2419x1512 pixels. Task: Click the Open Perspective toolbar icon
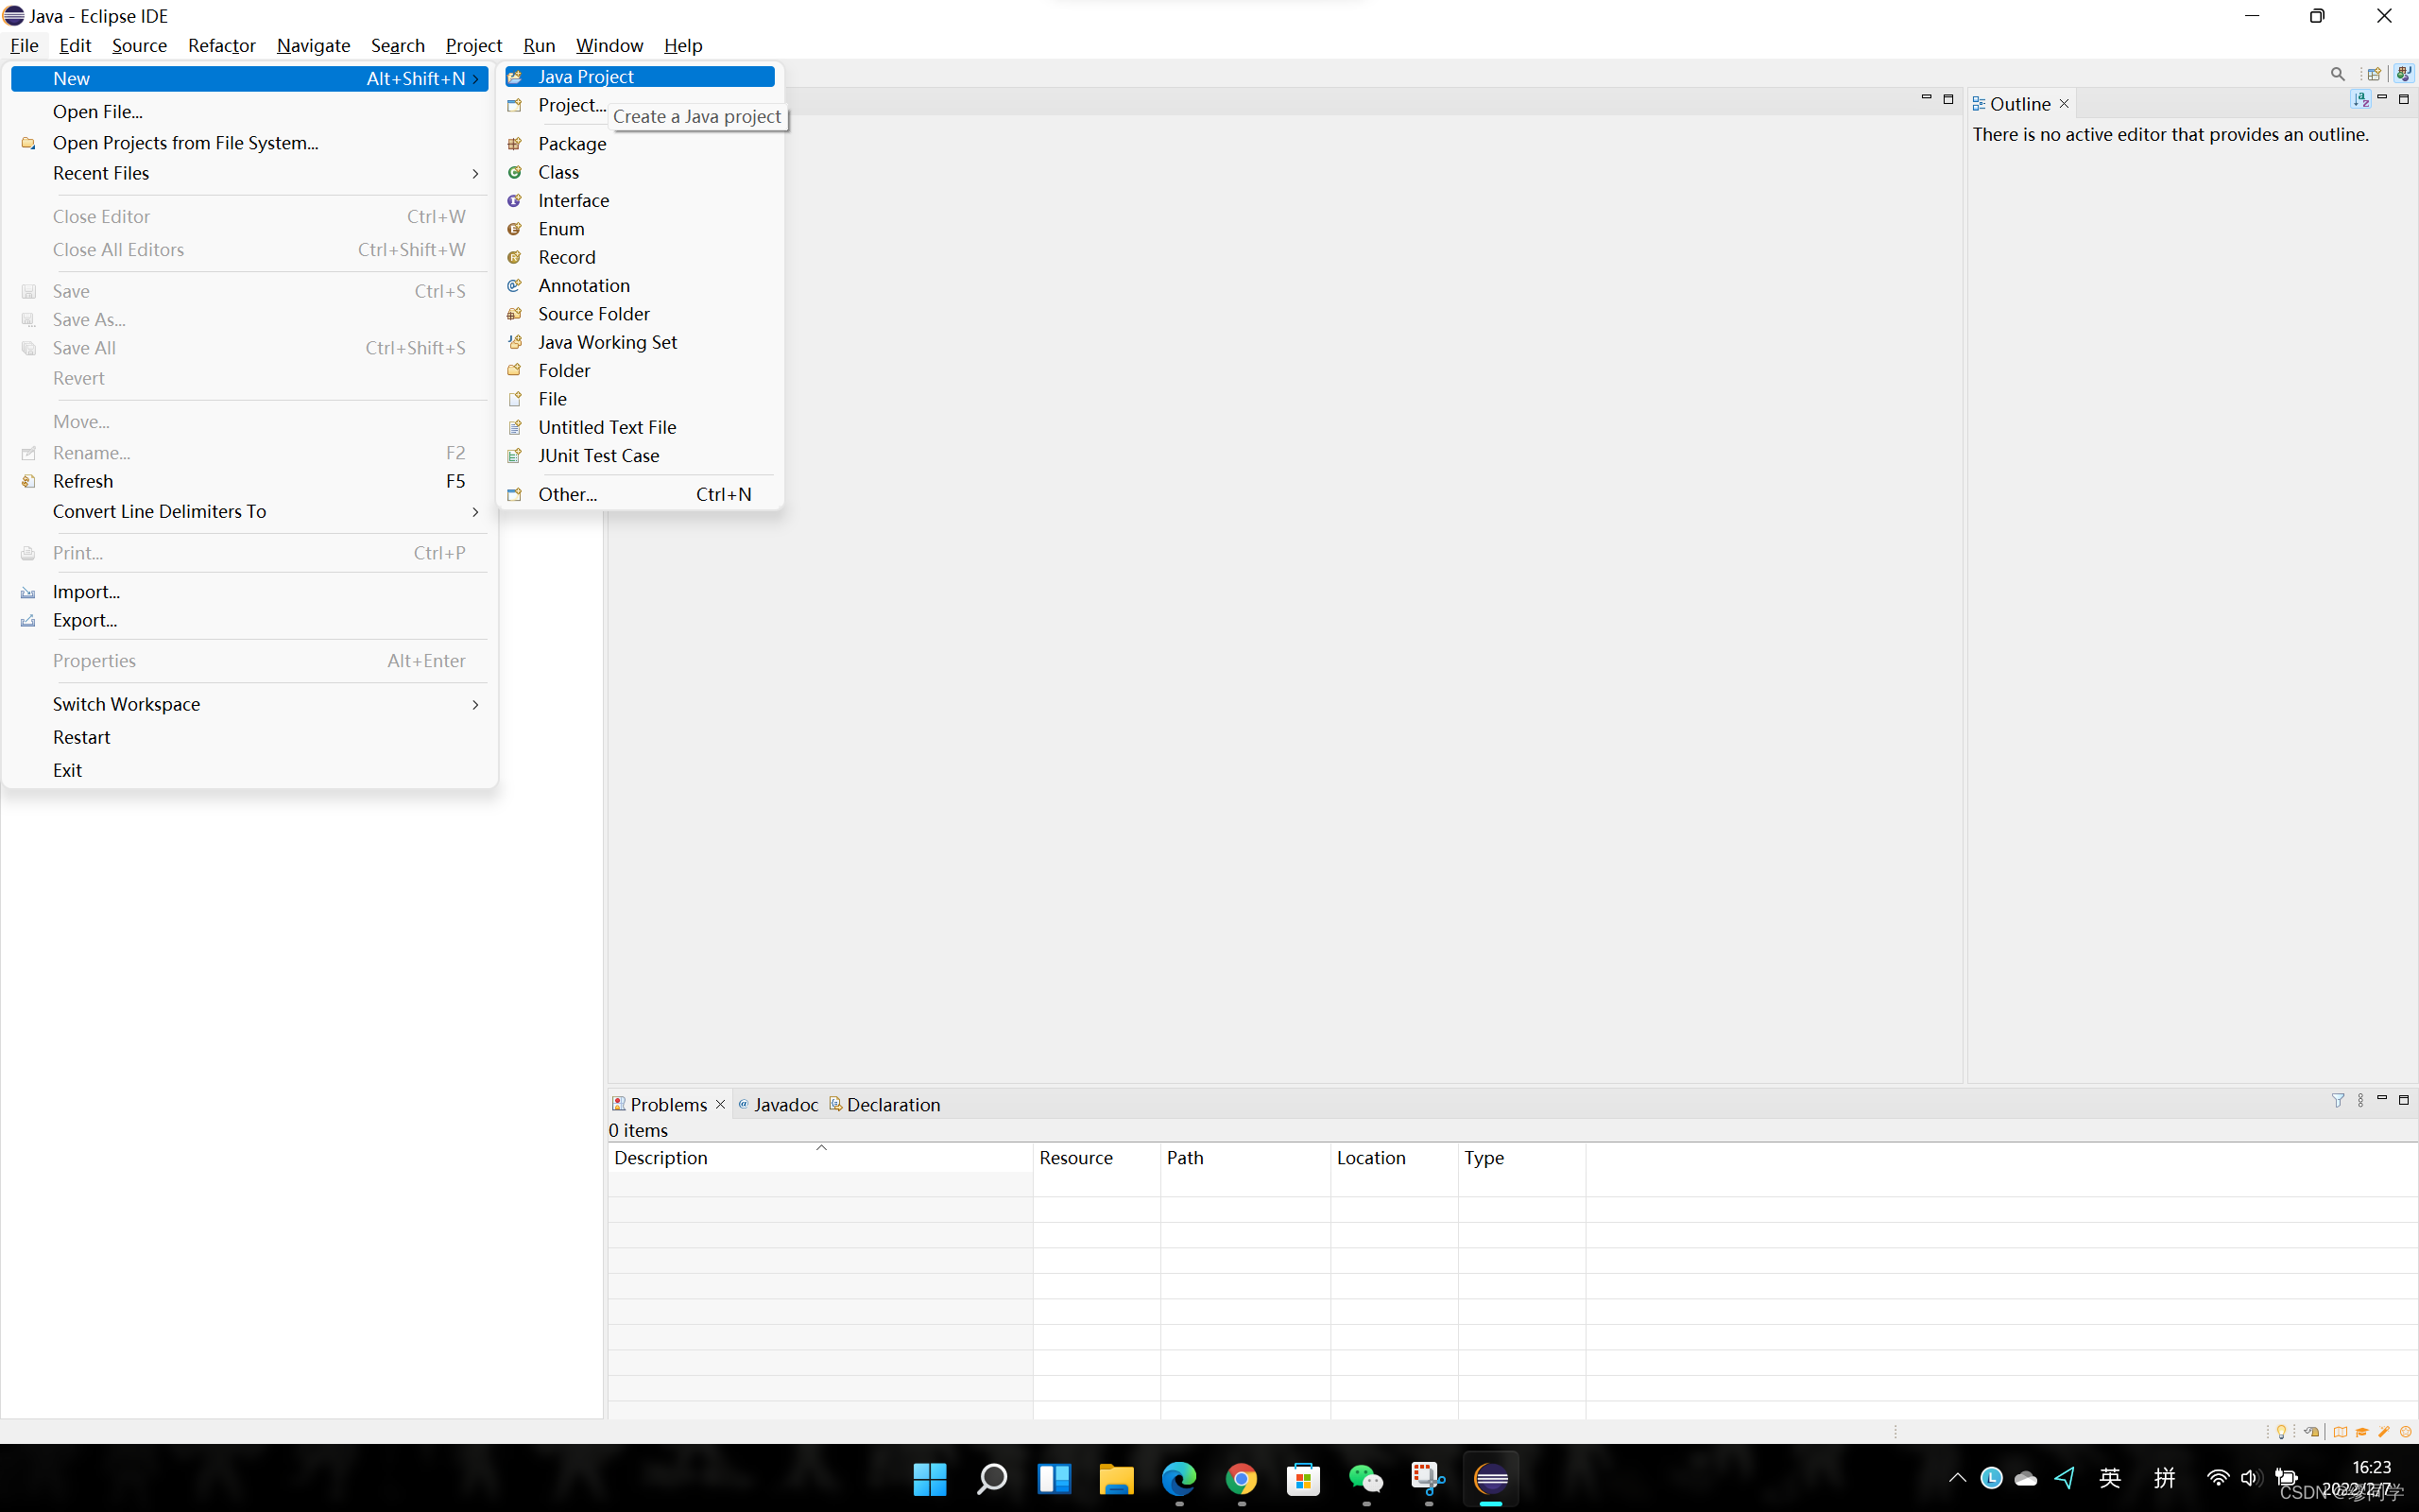pos(2373,74)
